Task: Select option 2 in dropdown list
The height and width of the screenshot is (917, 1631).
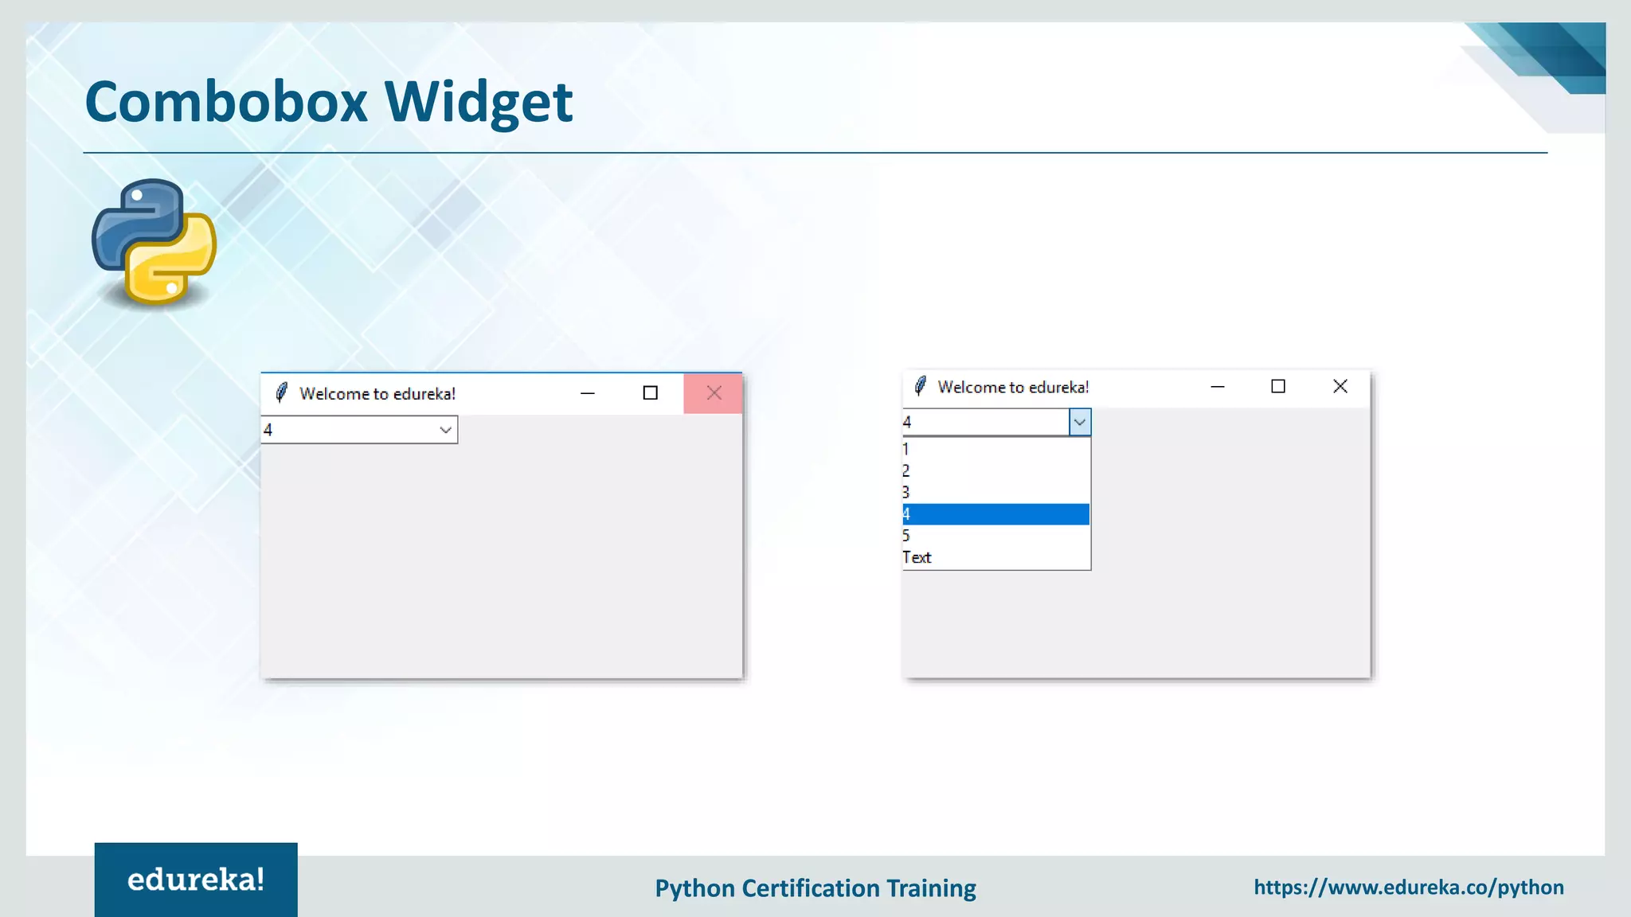Action: 995,470
